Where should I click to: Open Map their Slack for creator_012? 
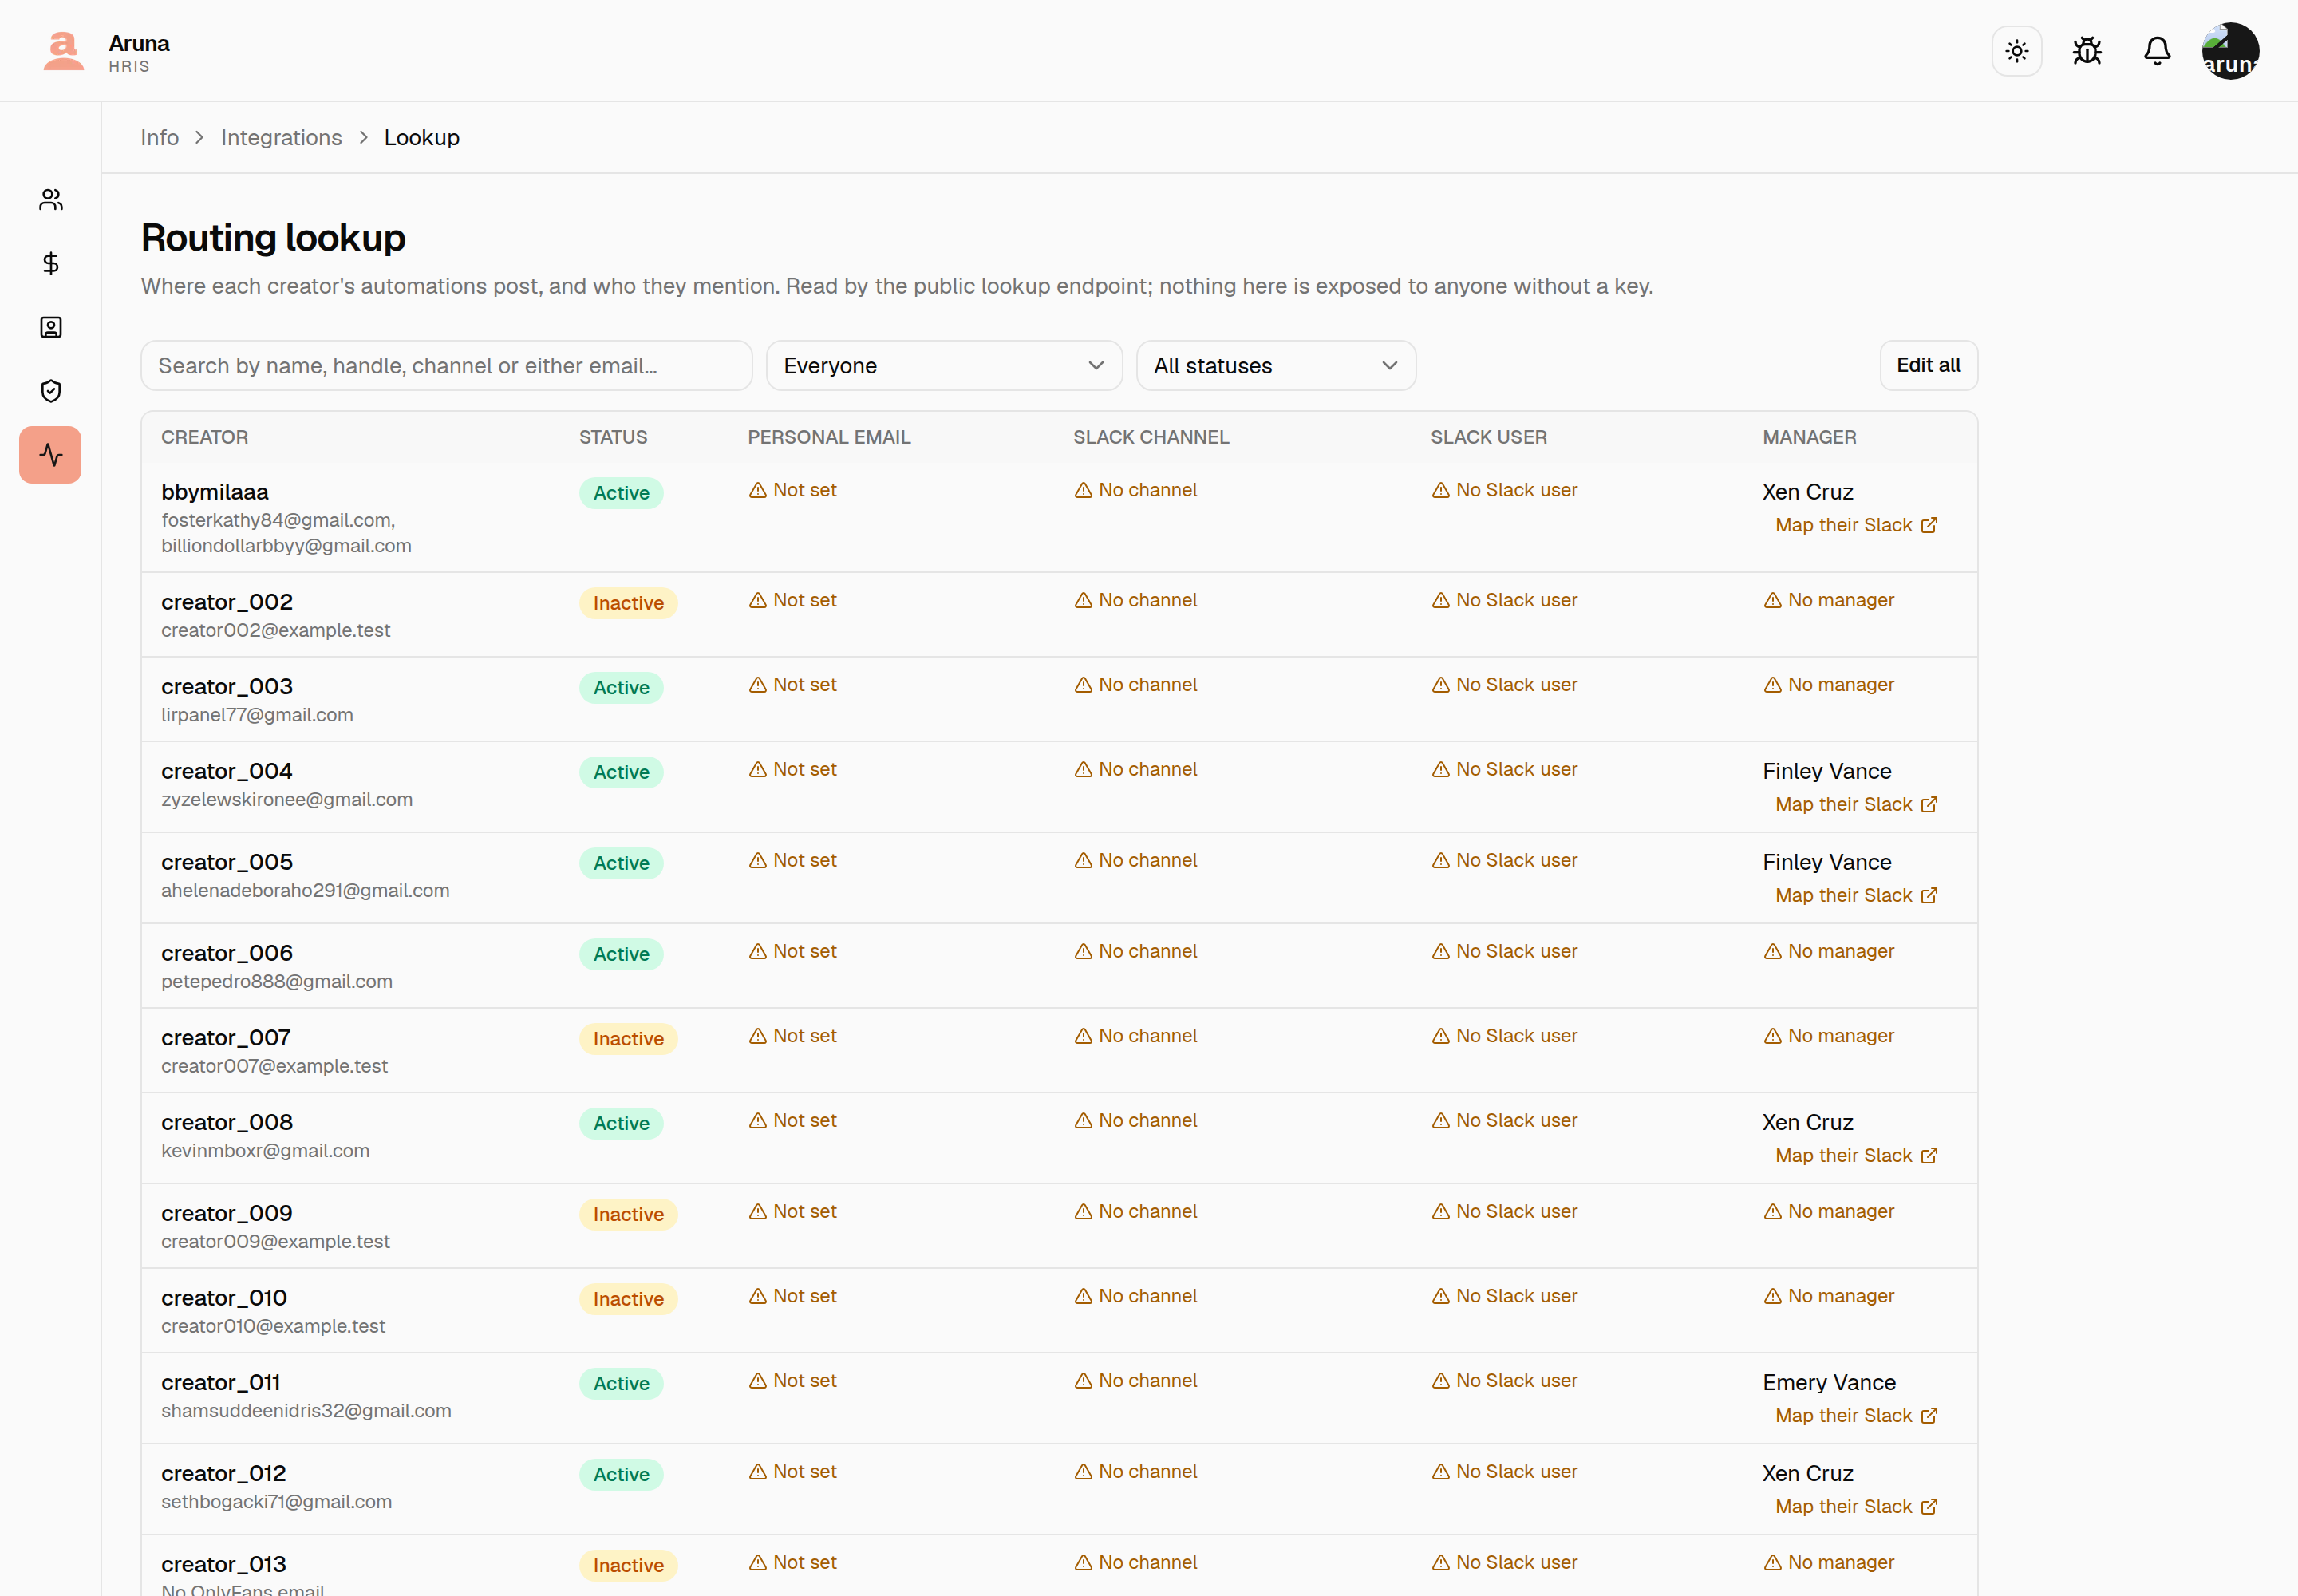(x=1855, y=1507)
